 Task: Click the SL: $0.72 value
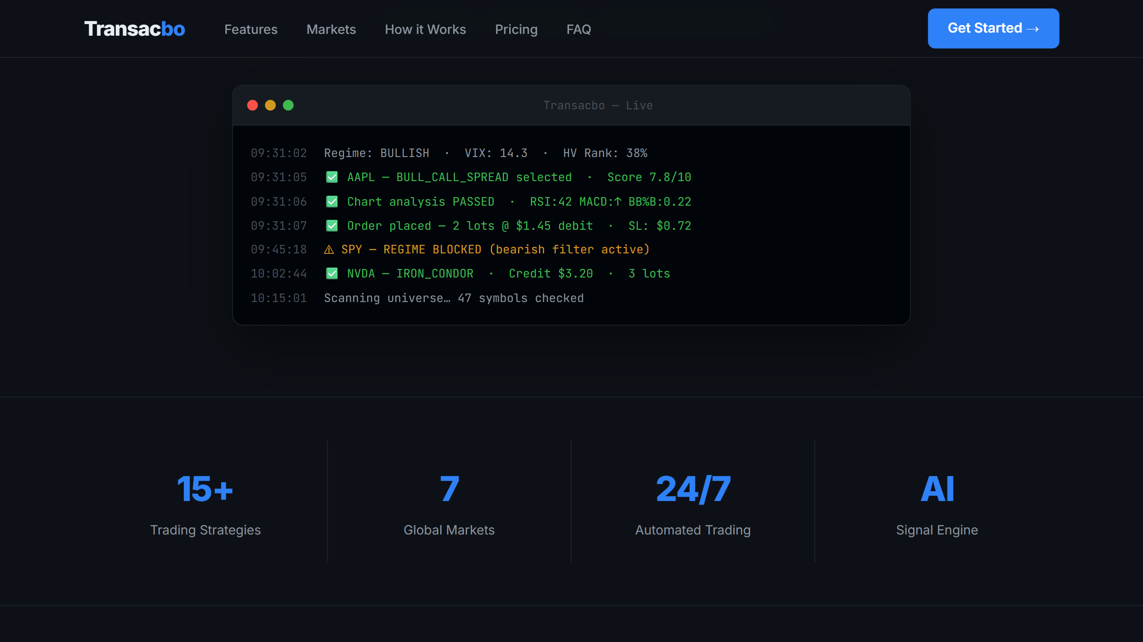pos(660,226)
